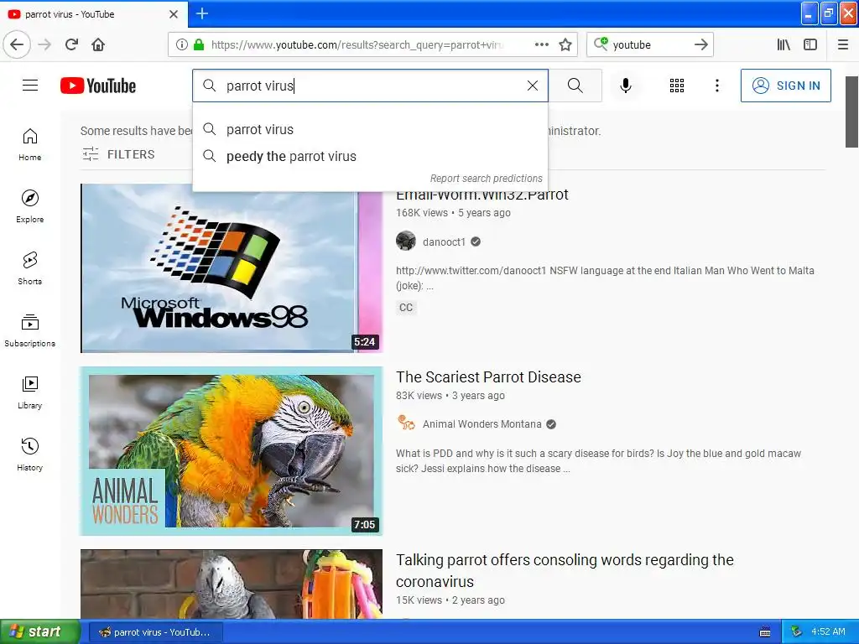Click the Animal Wonders Montana avatar
This screenshot has height=644, width=859.
[x=406, y=423]
